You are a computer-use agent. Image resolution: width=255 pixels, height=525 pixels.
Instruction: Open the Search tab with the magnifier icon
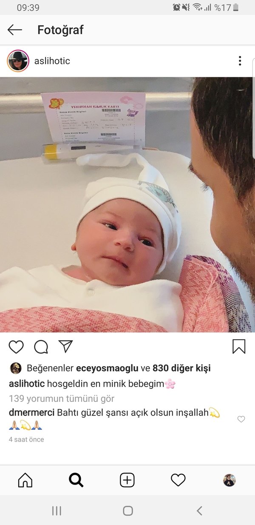[x=76, y=480]
